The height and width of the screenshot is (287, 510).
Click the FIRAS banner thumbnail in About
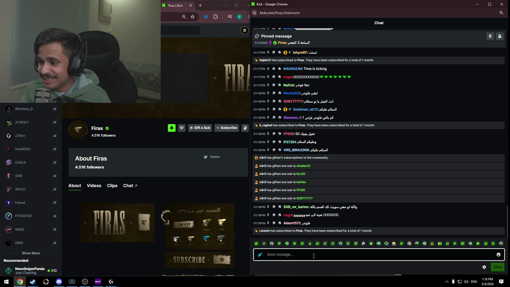tap(118, 223)
